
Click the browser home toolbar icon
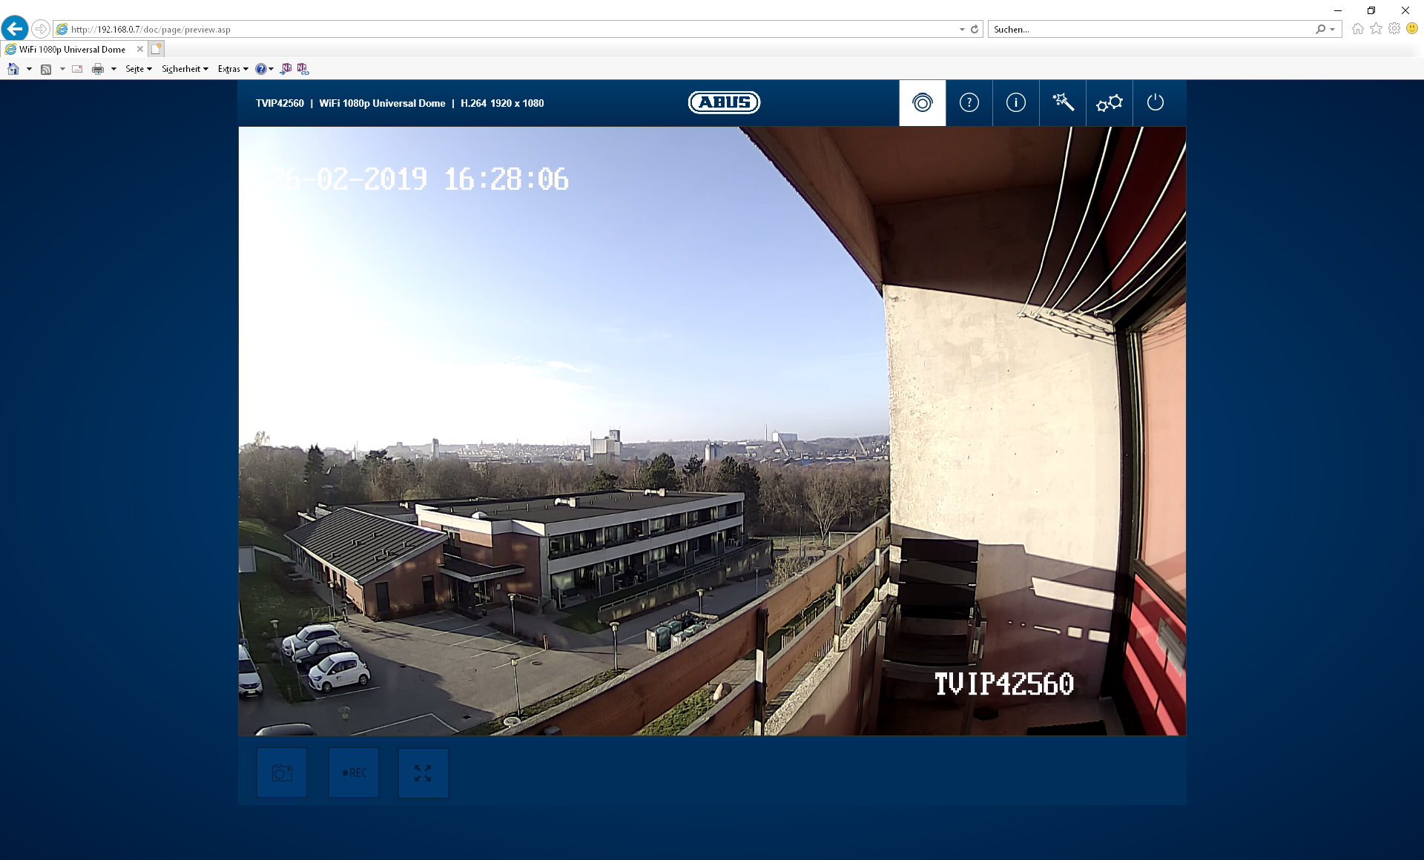13,69
